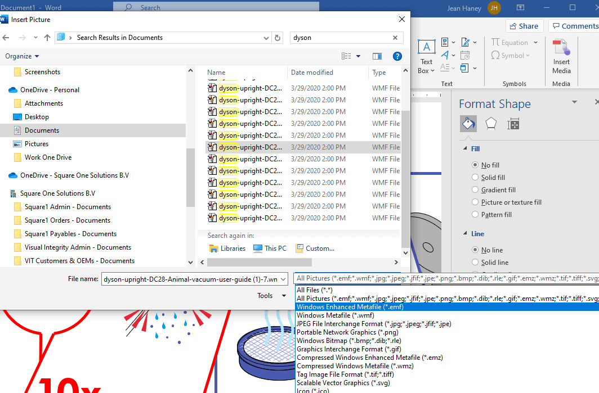This screenshot has height=393, width=599.
Task: Choose Scalable Vector Graphics (*.svg) filter
Action: (343, 383)
